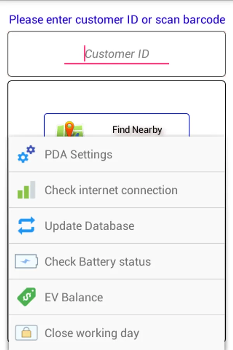Dismiss the menu by clicking the blank panel above Find Nearby

coord(116,97)
